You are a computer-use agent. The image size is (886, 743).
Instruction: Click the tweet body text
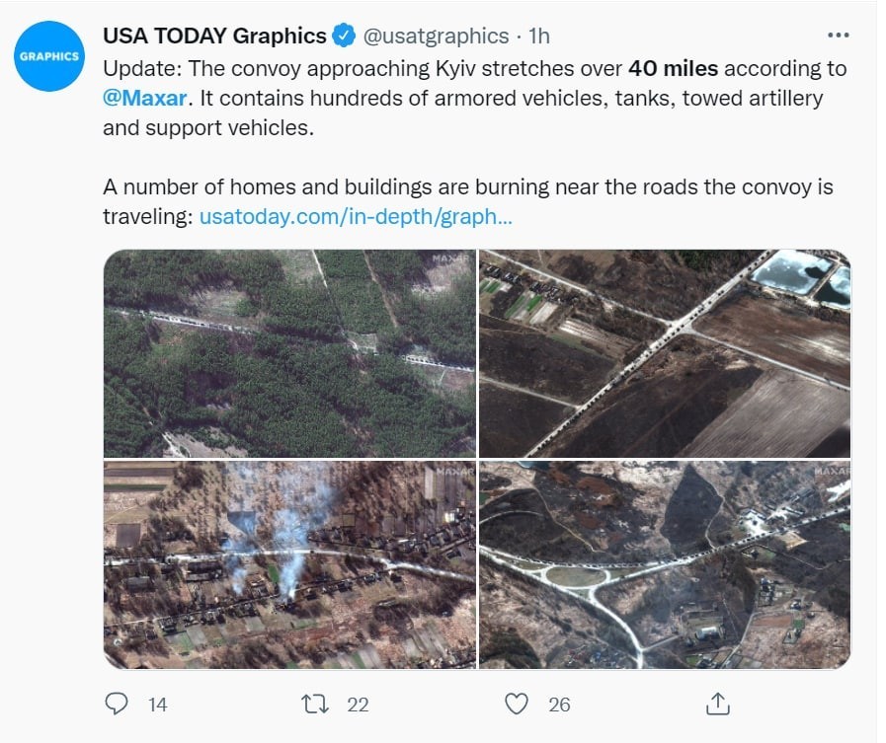point(475,142)
